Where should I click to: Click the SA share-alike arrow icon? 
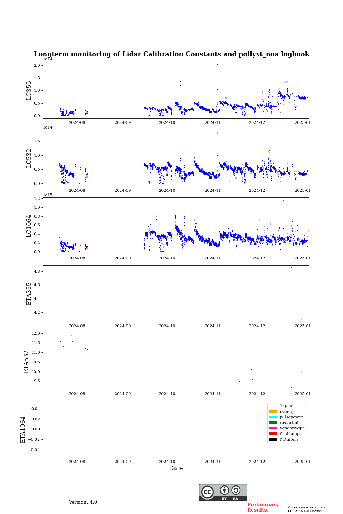point(236,490)
